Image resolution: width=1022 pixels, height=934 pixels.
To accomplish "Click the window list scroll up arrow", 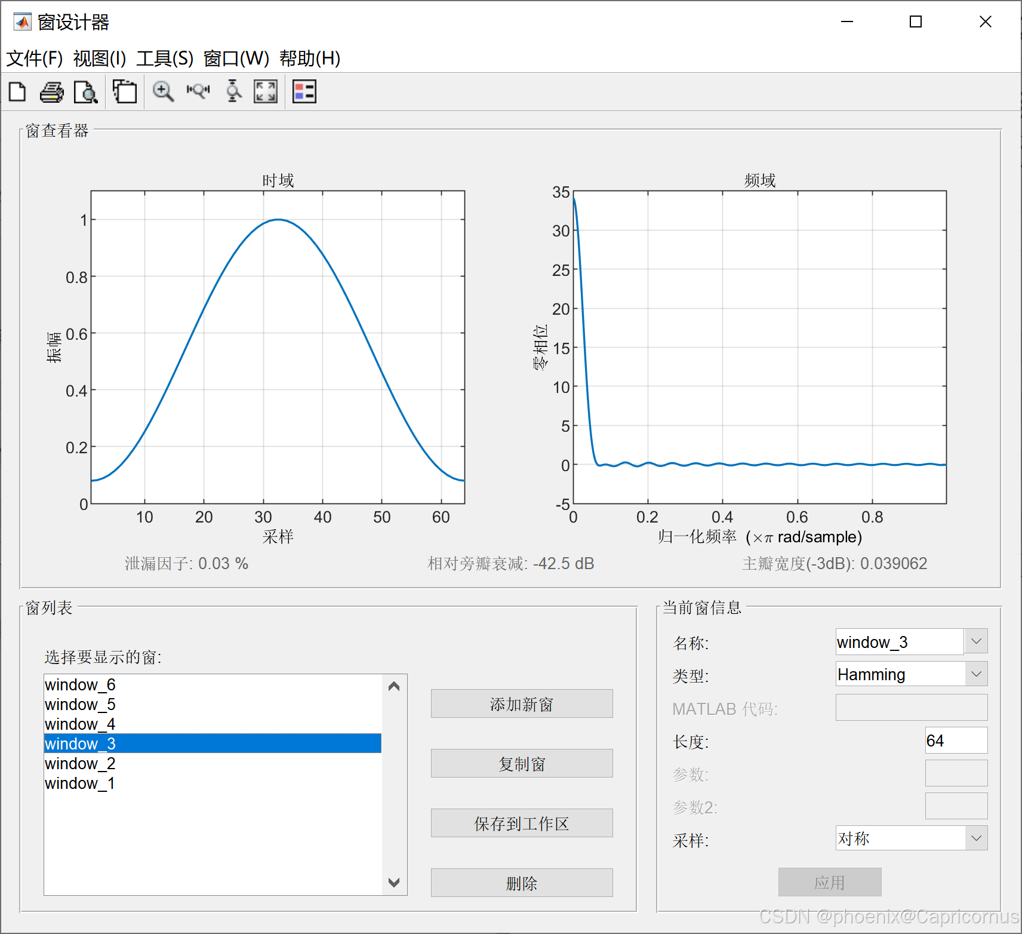I will tap(394, 686).
